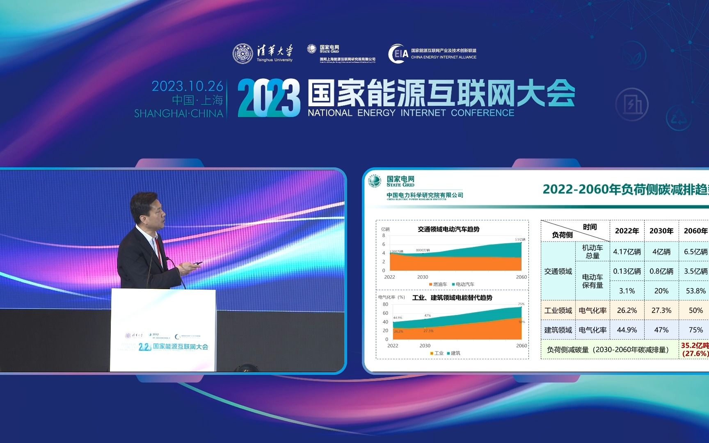Click the 27.3% table cell
This screenshot has width=709, height=443.
click(x=661, y=311)
